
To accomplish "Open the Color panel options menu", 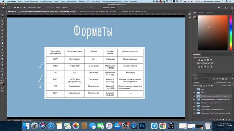I will (x=233, y=13).
